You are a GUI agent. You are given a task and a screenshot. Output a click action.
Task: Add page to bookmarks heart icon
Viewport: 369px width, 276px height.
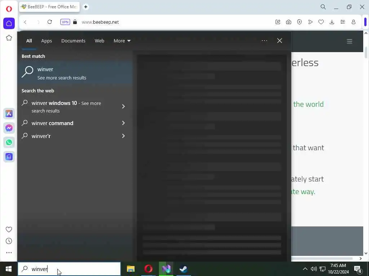(321, 22)
